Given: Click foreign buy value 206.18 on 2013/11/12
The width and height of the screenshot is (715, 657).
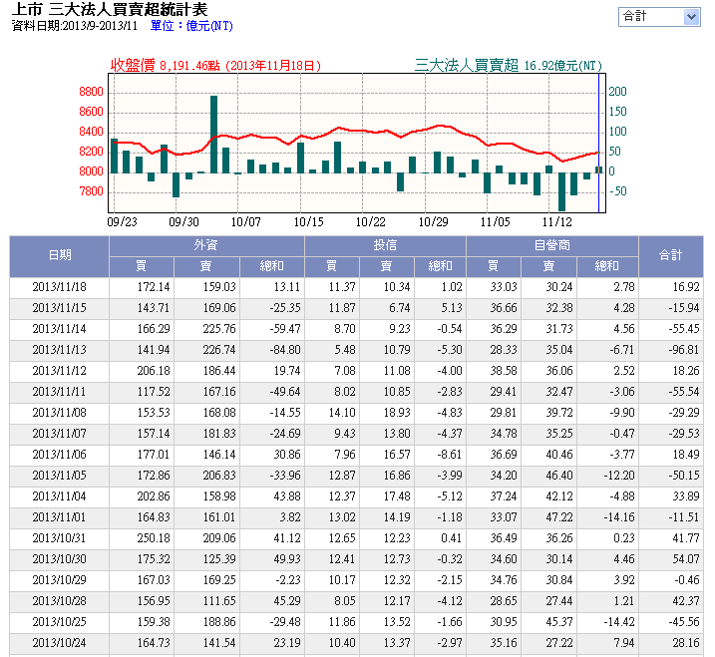Looking at the screenshot, I should [x=154, y=371].
